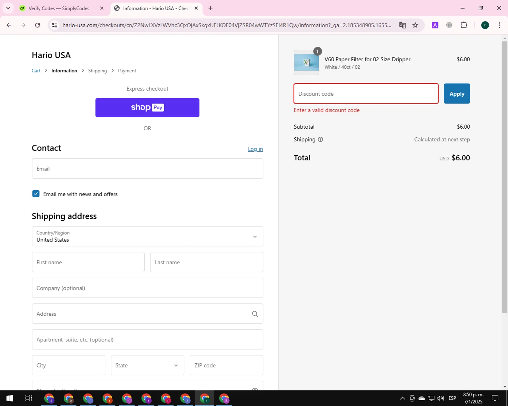Click the network tray icon
This screenshot has height=406, width=508.
point(431,398)
